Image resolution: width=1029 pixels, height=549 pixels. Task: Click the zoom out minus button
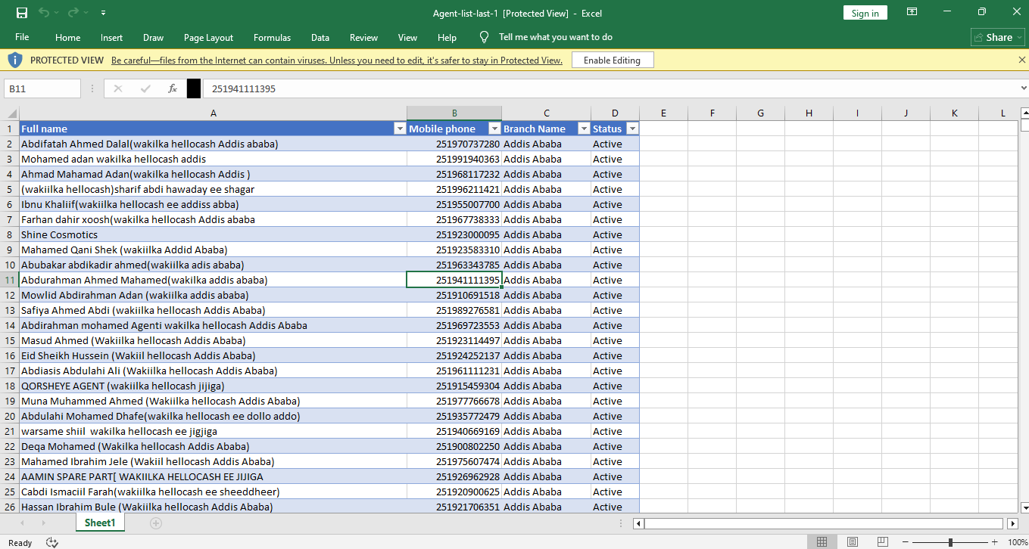[x=903, y=542]
